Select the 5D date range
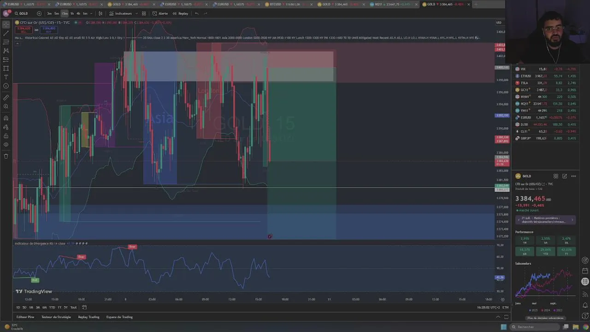This screenshot has height=332, width=590. [x=24, y=308]
